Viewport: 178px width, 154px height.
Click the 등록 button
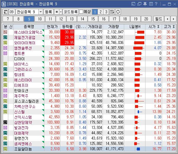point(48,12)
